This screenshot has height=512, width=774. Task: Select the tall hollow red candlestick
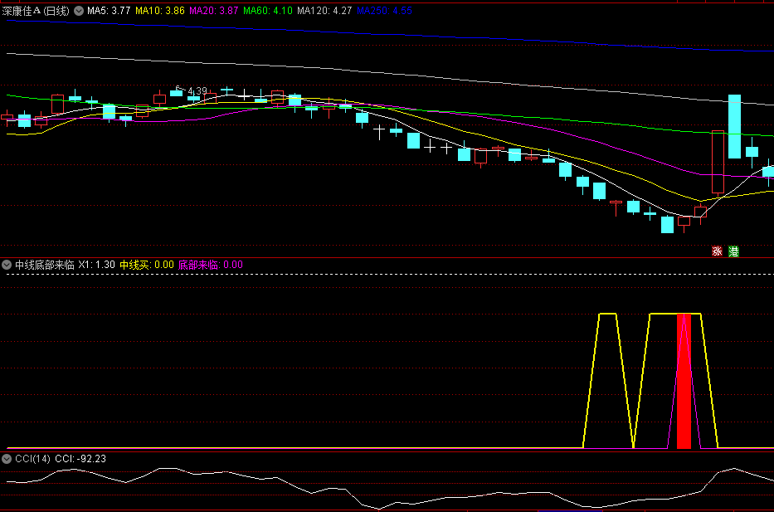pos(718,162)
